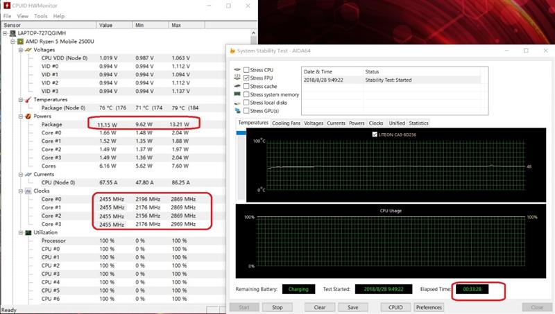Collapse the Currents section
This screenshot has width=555, height=314.
(21, 174)
